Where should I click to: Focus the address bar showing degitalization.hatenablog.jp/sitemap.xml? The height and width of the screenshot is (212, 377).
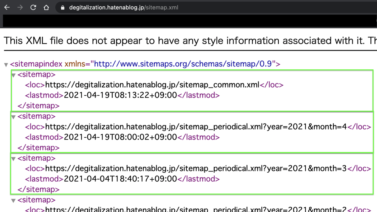217,8
